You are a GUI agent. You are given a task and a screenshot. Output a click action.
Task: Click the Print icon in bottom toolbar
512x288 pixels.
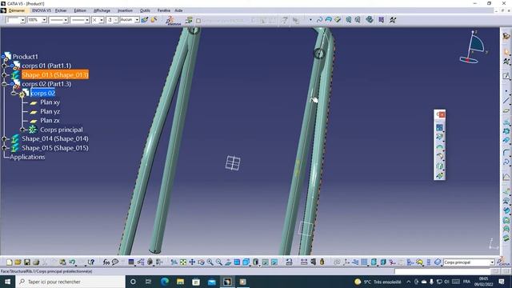click(36, 262)
